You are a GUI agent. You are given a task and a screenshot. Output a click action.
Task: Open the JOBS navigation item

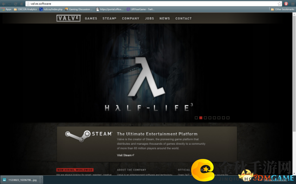[149, 18]
